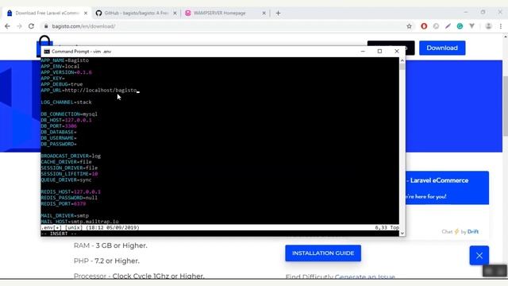Click the APP_KEY= line
The height and width of the screenshot is (286, 508).
point(53,78)
